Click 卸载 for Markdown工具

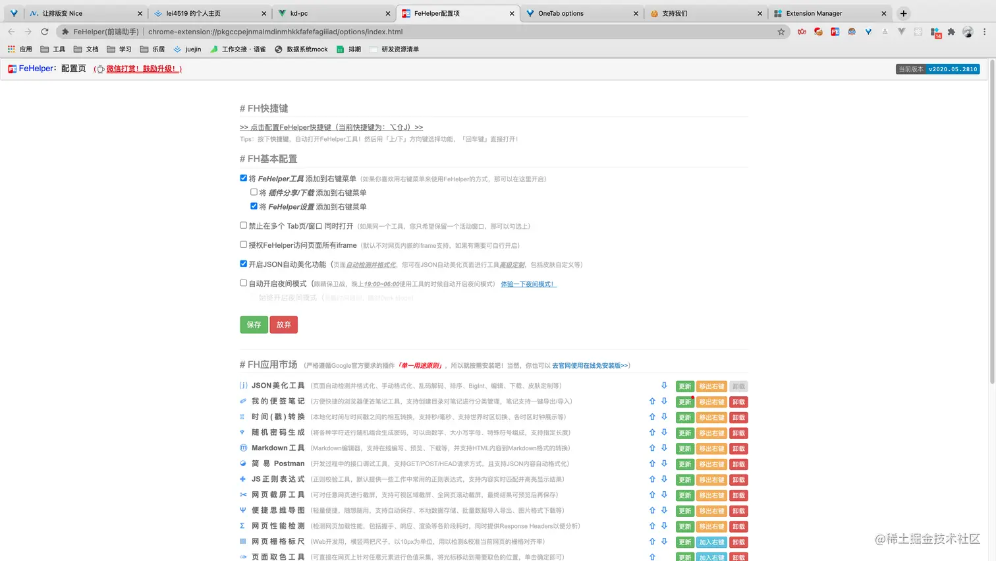coord(739,448)
